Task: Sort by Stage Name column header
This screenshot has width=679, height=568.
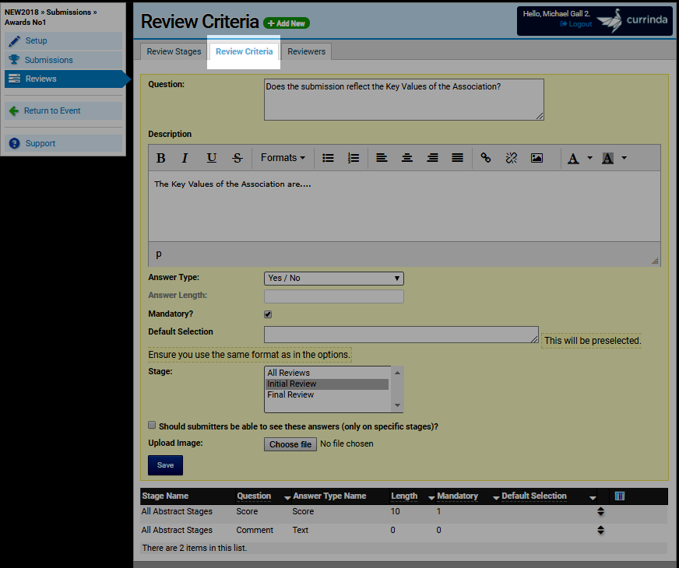Action: [x=165, y=496]
